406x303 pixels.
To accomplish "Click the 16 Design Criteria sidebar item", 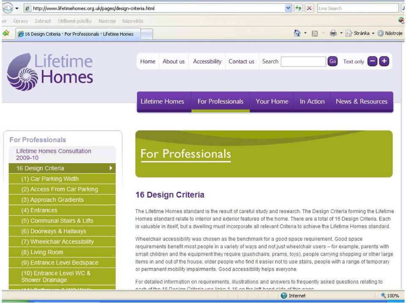I will coord(62,168).
